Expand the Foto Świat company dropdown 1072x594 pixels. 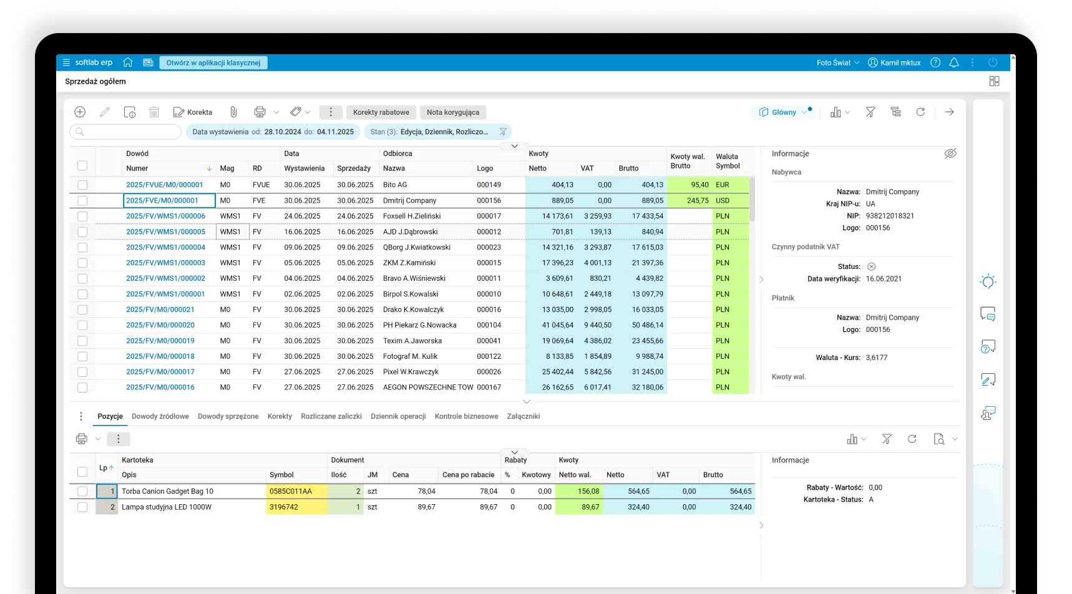pyautogui.click(x=838, y=62)
